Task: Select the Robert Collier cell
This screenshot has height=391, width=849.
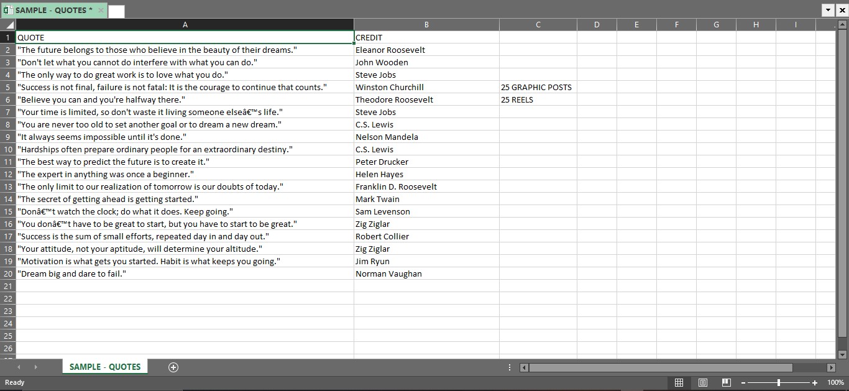Action: coord(426,236)
